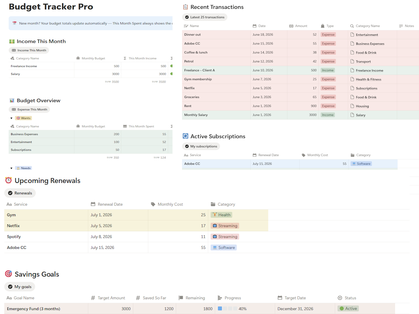Click Active status on Emergency Fund

348,308
